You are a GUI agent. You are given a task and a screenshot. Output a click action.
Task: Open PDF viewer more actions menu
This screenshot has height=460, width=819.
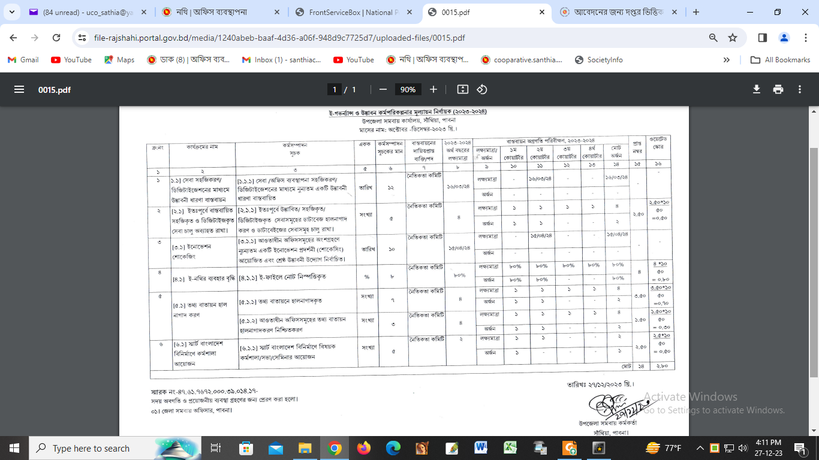pyautogui.click(x=800, y=89)
